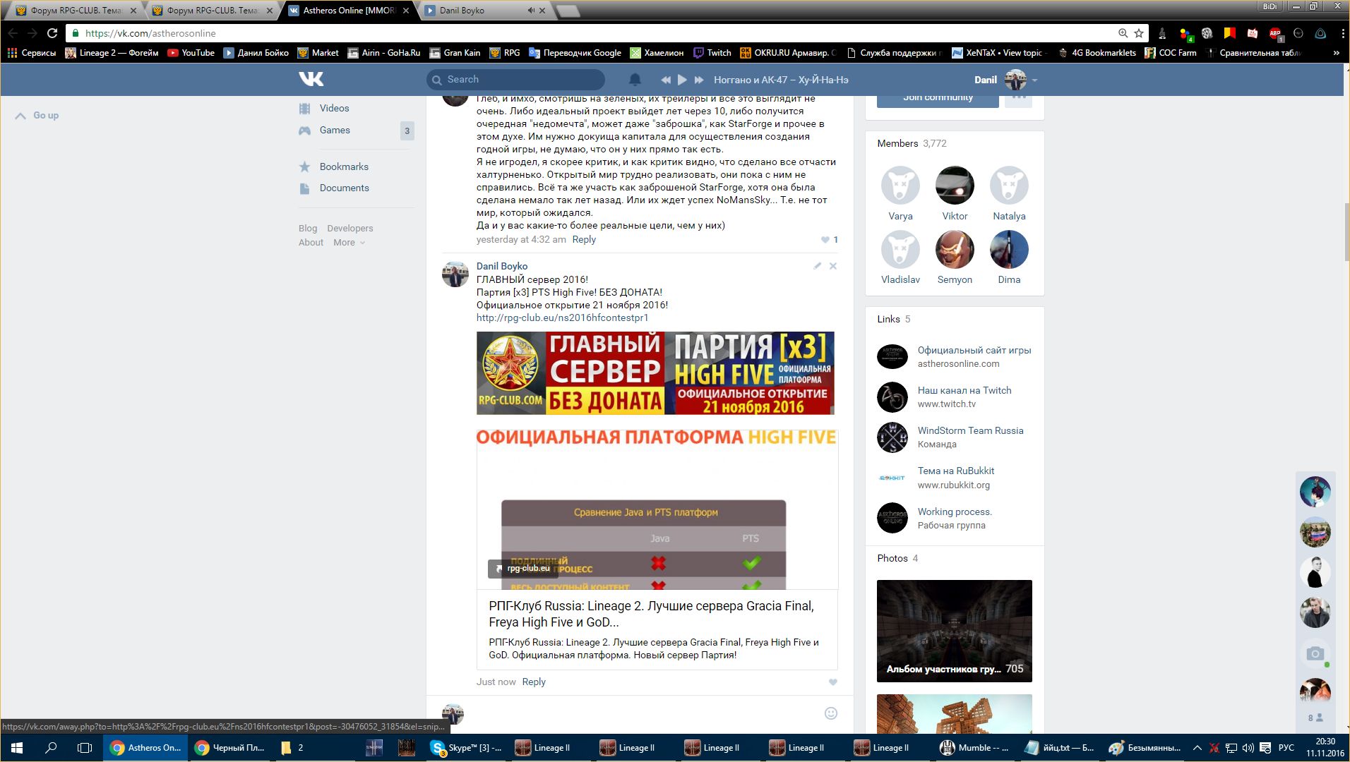Open member Semyon's profile

[x=955, y=258]
